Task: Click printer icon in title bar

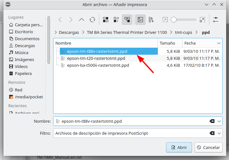Action: coord(8,4)
